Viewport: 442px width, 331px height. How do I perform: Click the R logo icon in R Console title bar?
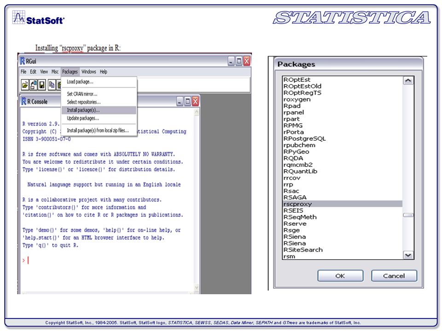[23, 101]
